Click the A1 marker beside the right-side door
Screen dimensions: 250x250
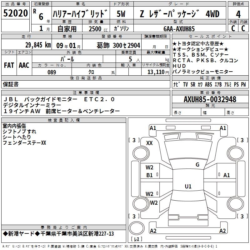[227, 175]
